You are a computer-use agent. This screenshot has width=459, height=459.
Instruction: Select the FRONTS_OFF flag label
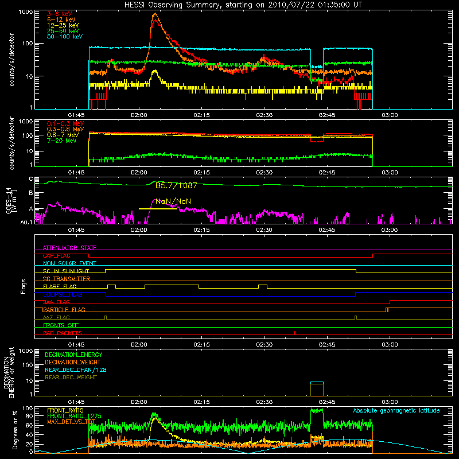61,325
